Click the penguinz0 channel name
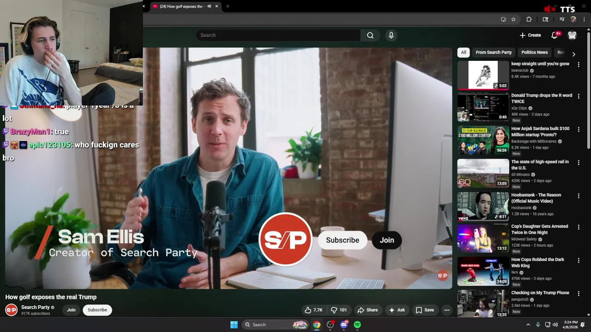 (519, 299)
